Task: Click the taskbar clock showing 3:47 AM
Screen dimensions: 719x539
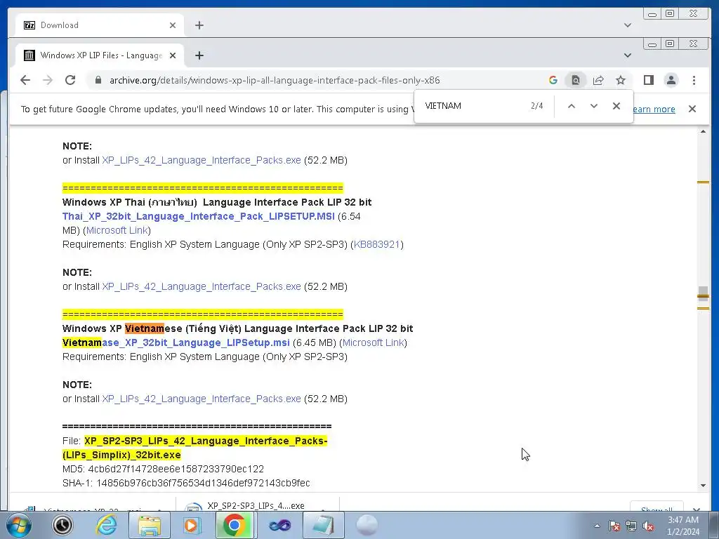Action: [682, 526]
